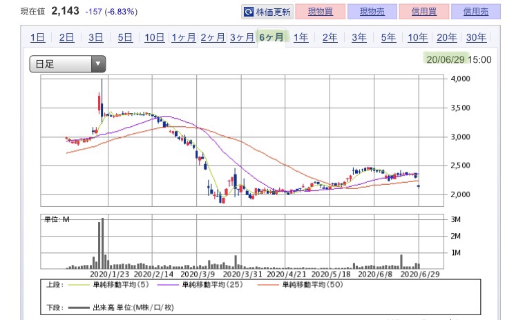Click the 上段 legend label
The image size is (505, 320).
(x=55, y=285)
